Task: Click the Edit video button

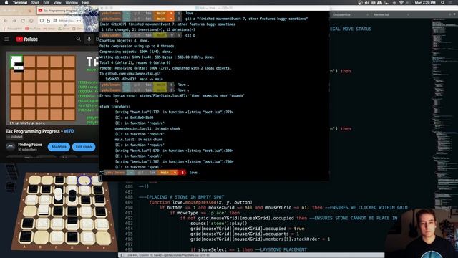Action: tap(84, 147)
